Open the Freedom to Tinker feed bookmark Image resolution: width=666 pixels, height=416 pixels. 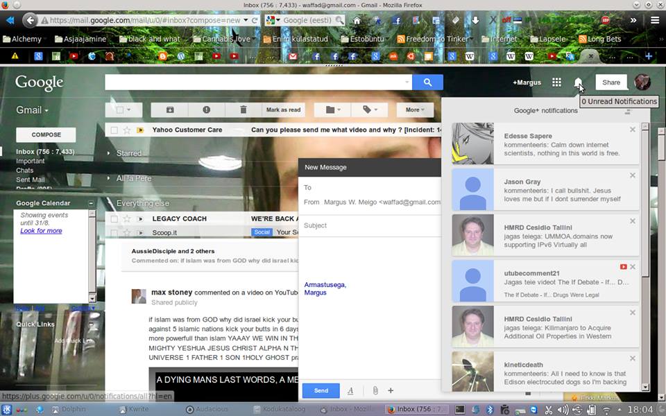432,39
